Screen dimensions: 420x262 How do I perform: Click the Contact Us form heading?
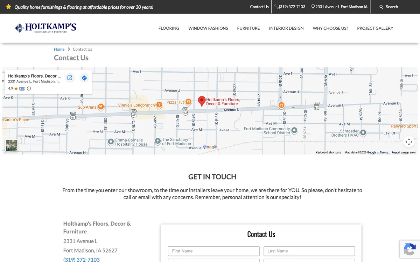click(261, 234)
